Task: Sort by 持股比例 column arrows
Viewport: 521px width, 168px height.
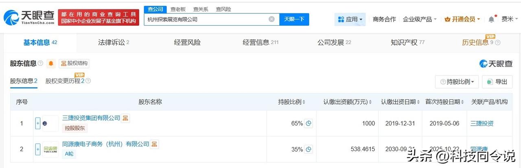Action: [x=304, y=102]
